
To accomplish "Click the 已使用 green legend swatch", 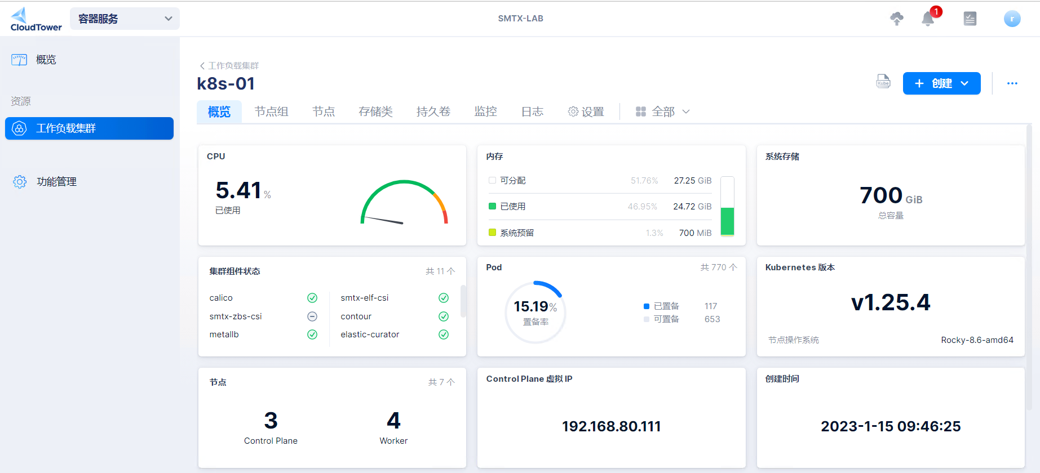I will point(492,207).
